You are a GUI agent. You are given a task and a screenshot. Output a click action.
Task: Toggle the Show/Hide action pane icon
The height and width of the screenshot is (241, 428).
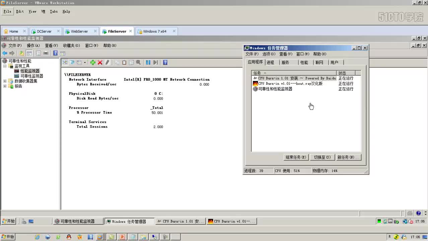coord(63,53)
